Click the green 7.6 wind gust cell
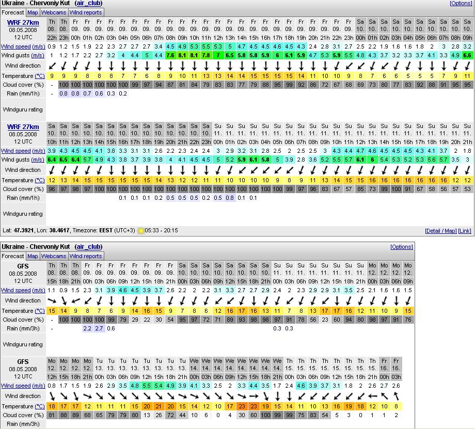Viewport: 475px width, 429px height. [170, 55]
